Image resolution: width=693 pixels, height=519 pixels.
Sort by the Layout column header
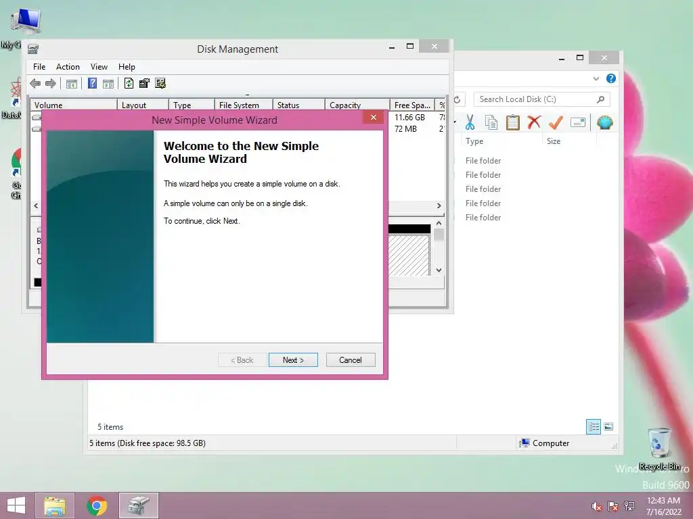(x=143, y=105)
